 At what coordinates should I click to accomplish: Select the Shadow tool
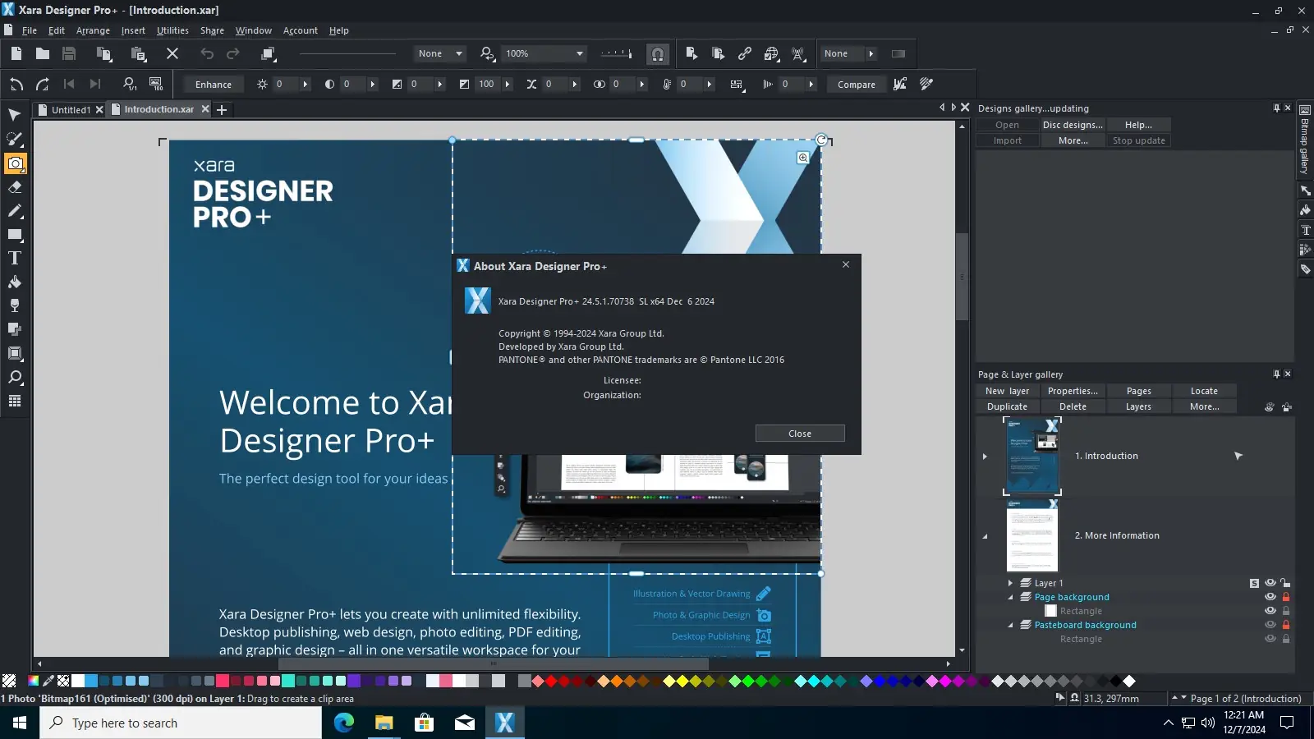click(15, 329)
